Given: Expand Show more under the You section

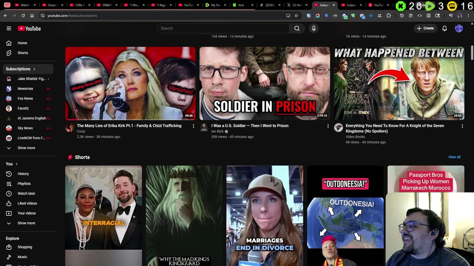Looking at the screenshot, I should [x=28, y=223].
